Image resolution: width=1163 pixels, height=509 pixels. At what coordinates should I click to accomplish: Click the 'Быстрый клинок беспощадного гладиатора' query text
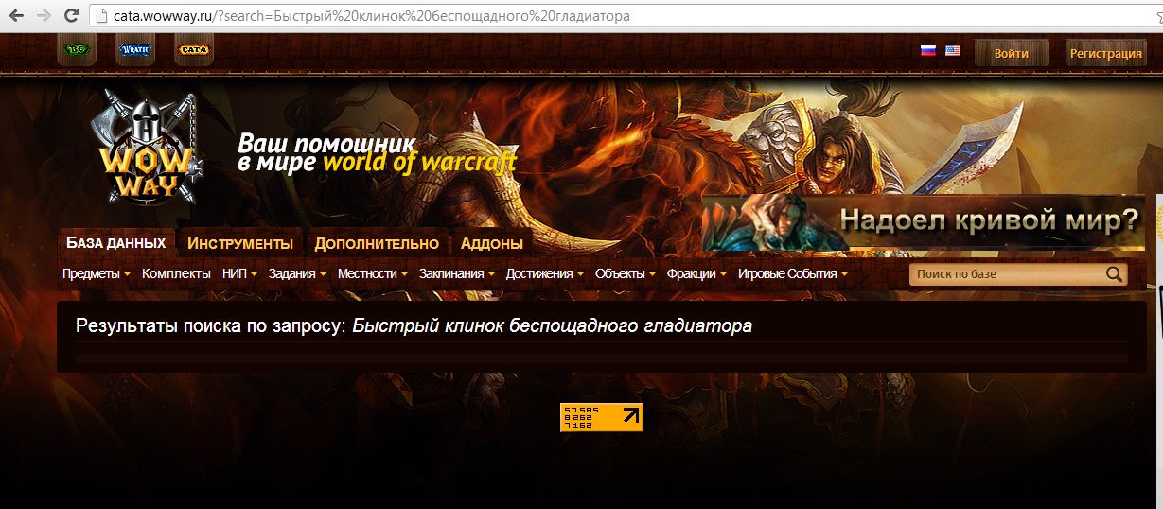point(553,326)
